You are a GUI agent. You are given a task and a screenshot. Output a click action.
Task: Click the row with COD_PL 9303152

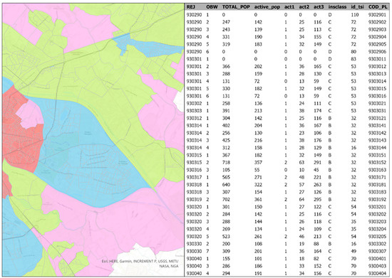287,163
